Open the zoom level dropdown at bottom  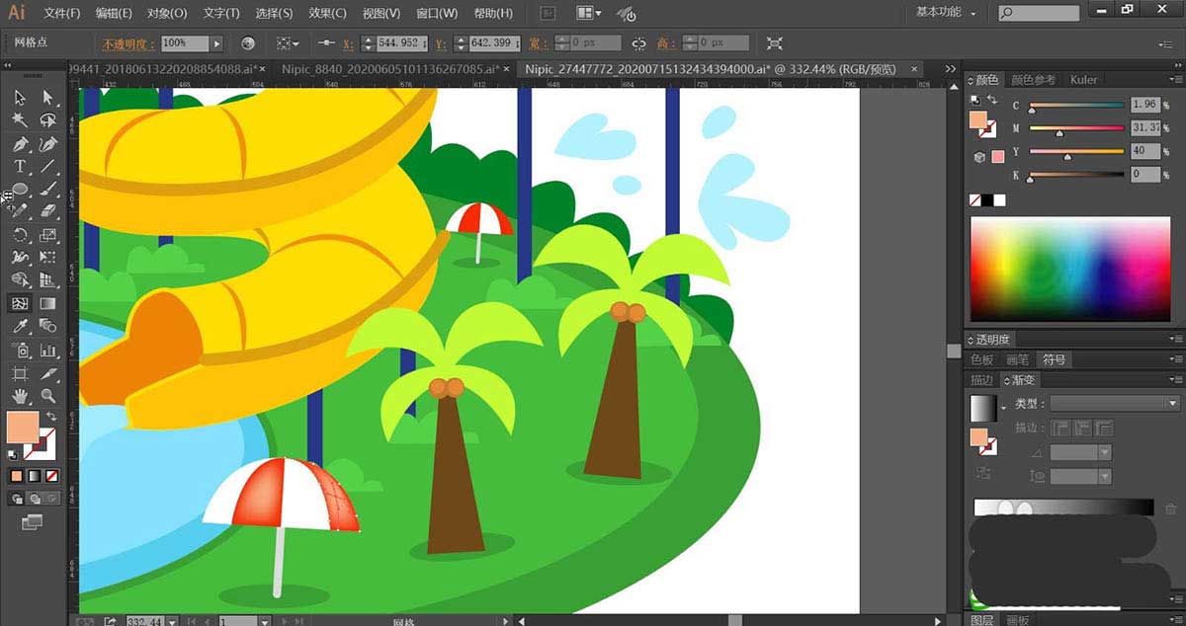click(x=173, y=622)
